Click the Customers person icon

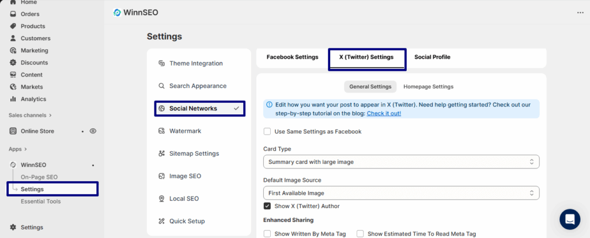coord(13,39)
